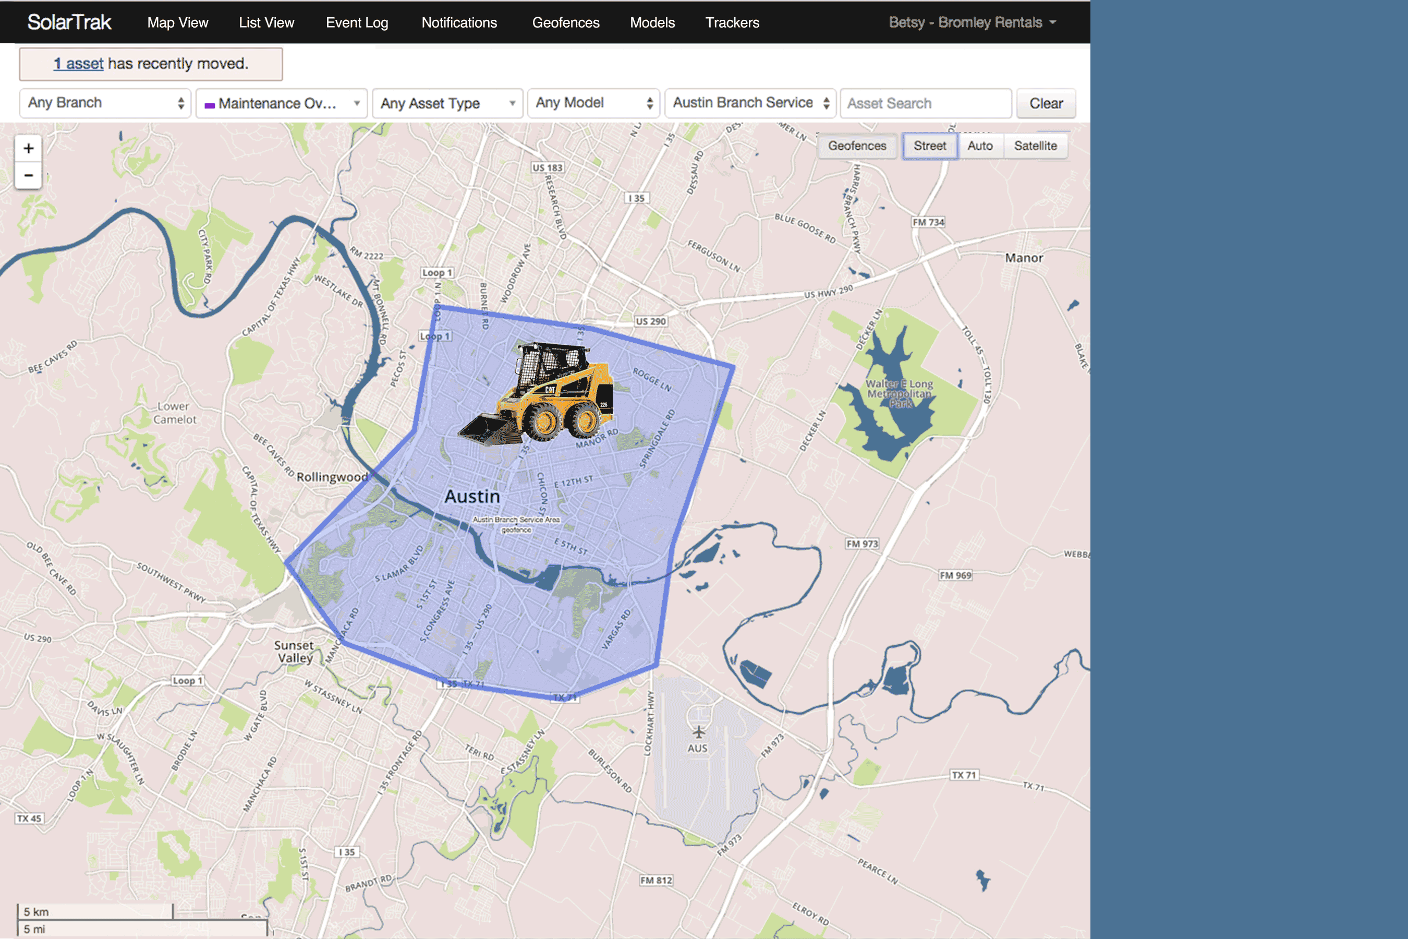
Task: Click the map zoom in plus button
Action: point(28,149)
